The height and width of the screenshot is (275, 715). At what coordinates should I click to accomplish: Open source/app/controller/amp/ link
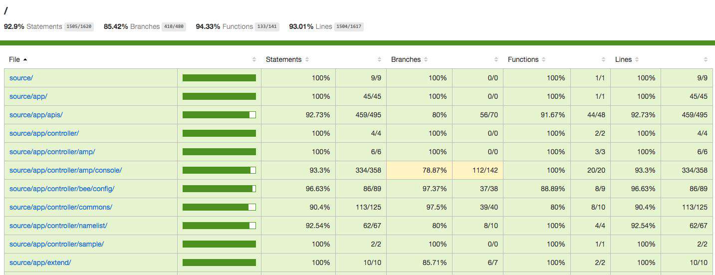click(52, 152)
